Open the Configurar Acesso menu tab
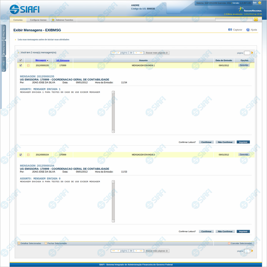Image resolution: width=267 pixels, height=267 pixels. [38, 20]
